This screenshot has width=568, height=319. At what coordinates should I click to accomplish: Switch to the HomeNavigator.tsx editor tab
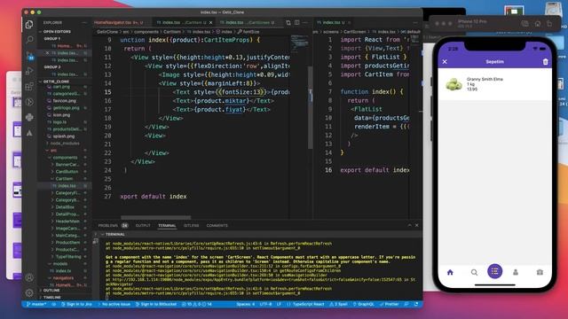pyautogui.click(x=120, y=22)
